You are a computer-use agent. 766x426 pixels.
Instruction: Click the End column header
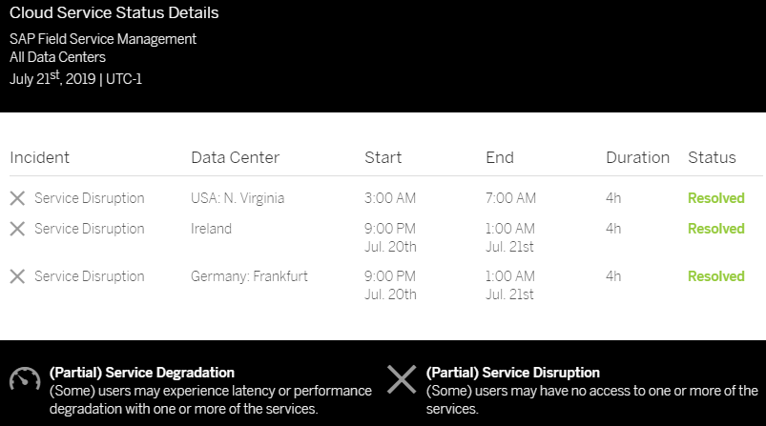pos(500,157)
